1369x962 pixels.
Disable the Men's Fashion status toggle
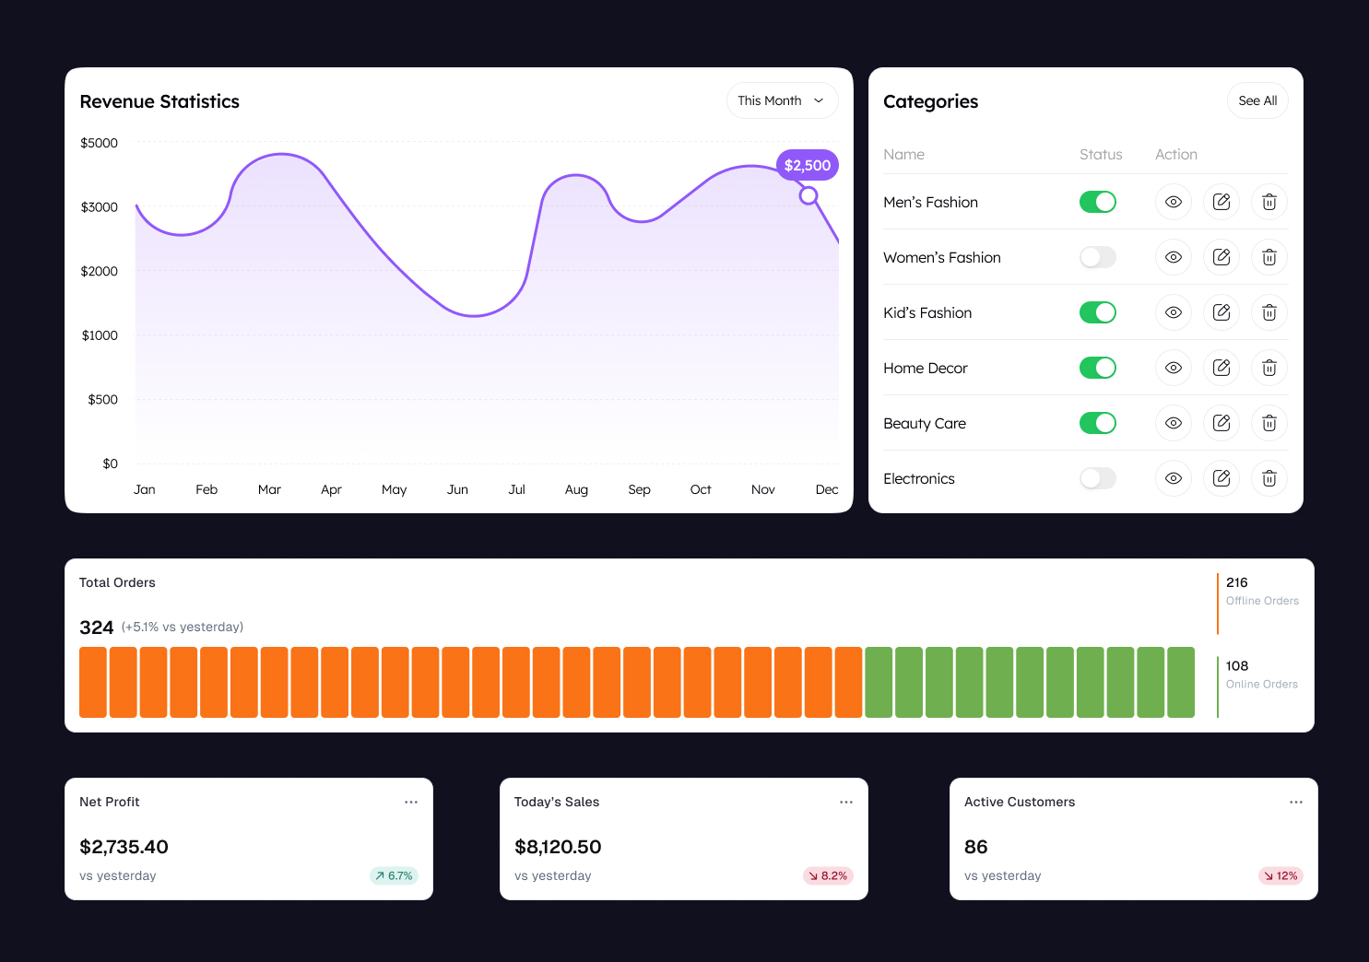point(1097,202)
